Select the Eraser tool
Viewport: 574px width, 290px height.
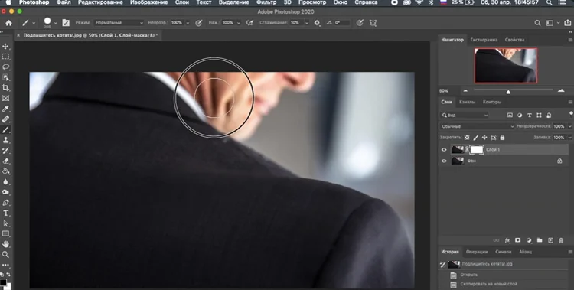coord(6,161)
